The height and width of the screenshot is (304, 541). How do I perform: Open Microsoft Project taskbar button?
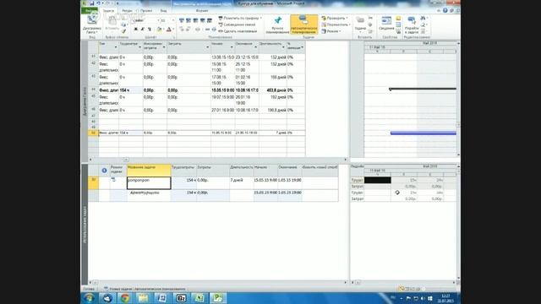217,298
